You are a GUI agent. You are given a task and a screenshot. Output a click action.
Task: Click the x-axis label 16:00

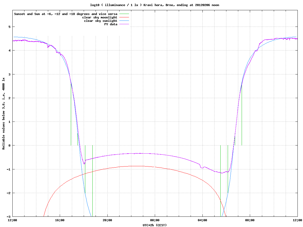pos(60,220)
